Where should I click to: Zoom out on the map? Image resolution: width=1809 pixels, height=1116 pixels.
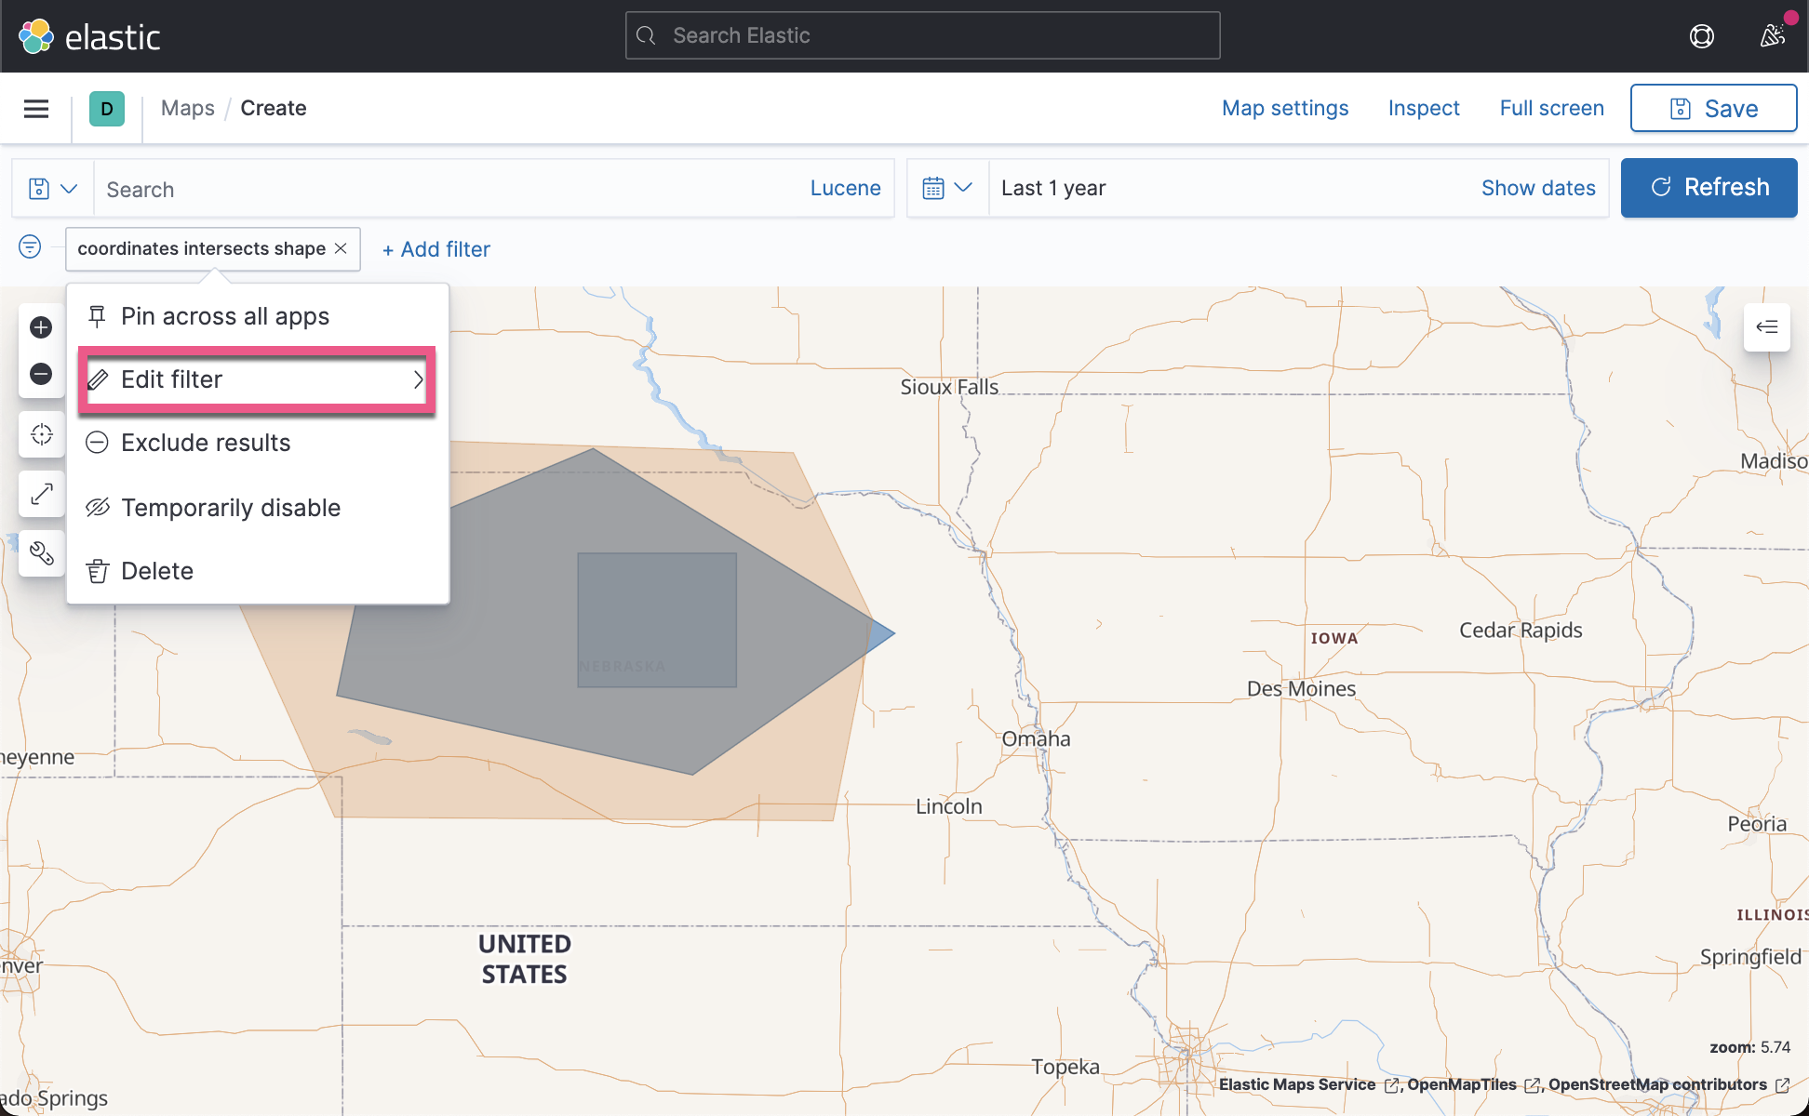(41, 375)
